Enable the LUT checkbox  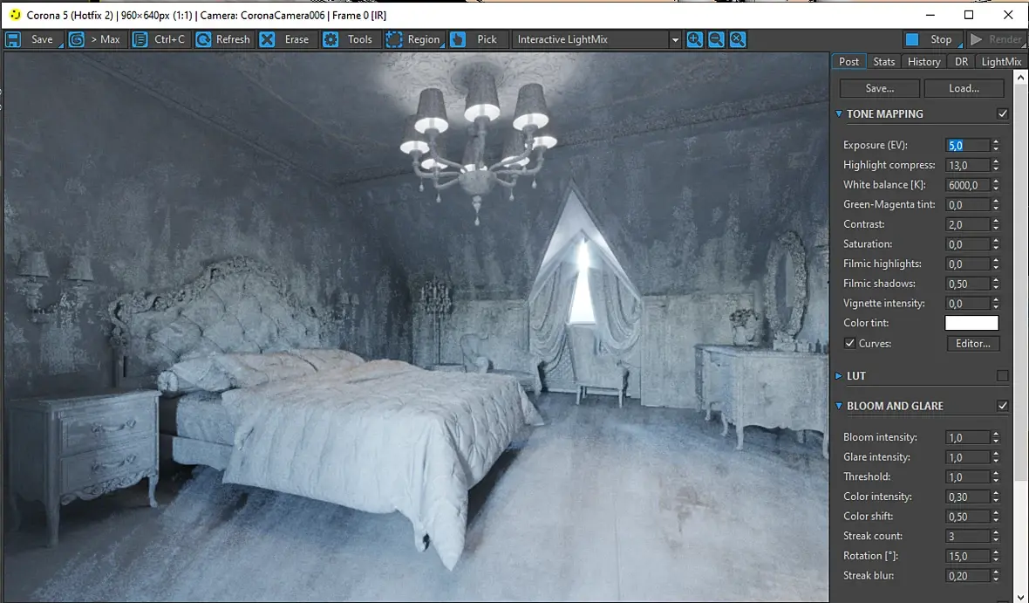[x=1003, y=376]
